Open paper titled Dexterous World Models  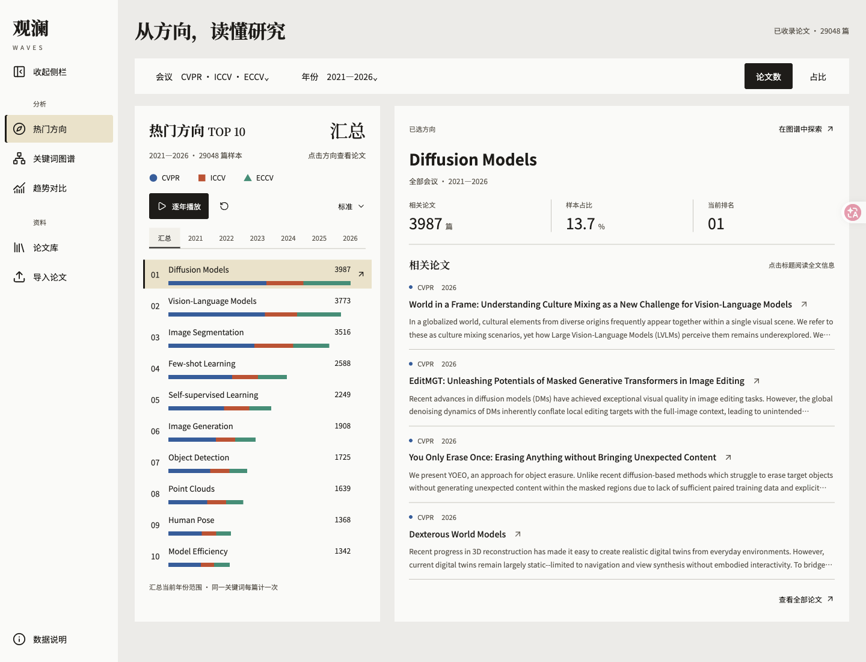(457, 534)
